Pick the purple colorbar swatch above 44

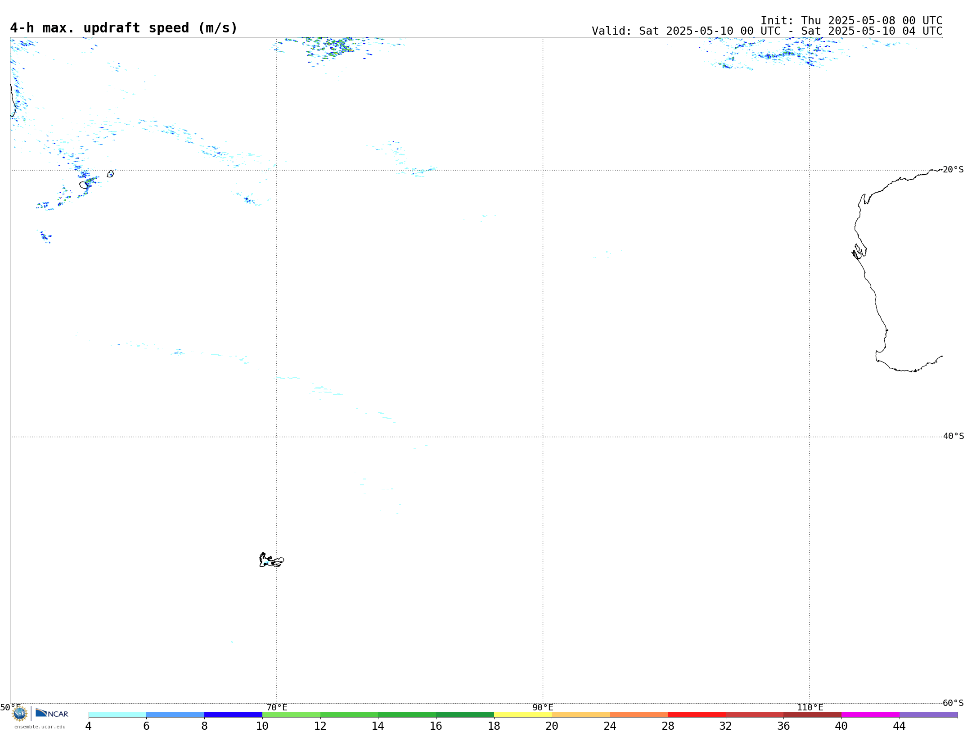tap(929, 715)
